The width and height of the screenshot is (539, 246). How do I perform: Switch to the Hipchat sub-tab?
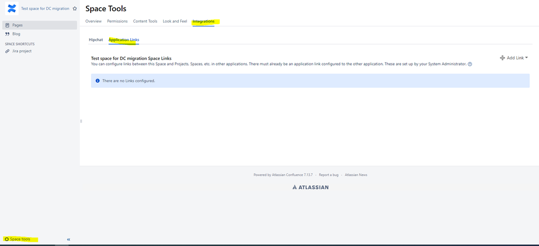(x=96, y=40)
